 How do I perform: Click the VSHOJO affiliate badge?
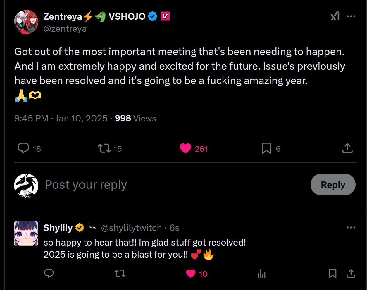[x=165, y=16]
